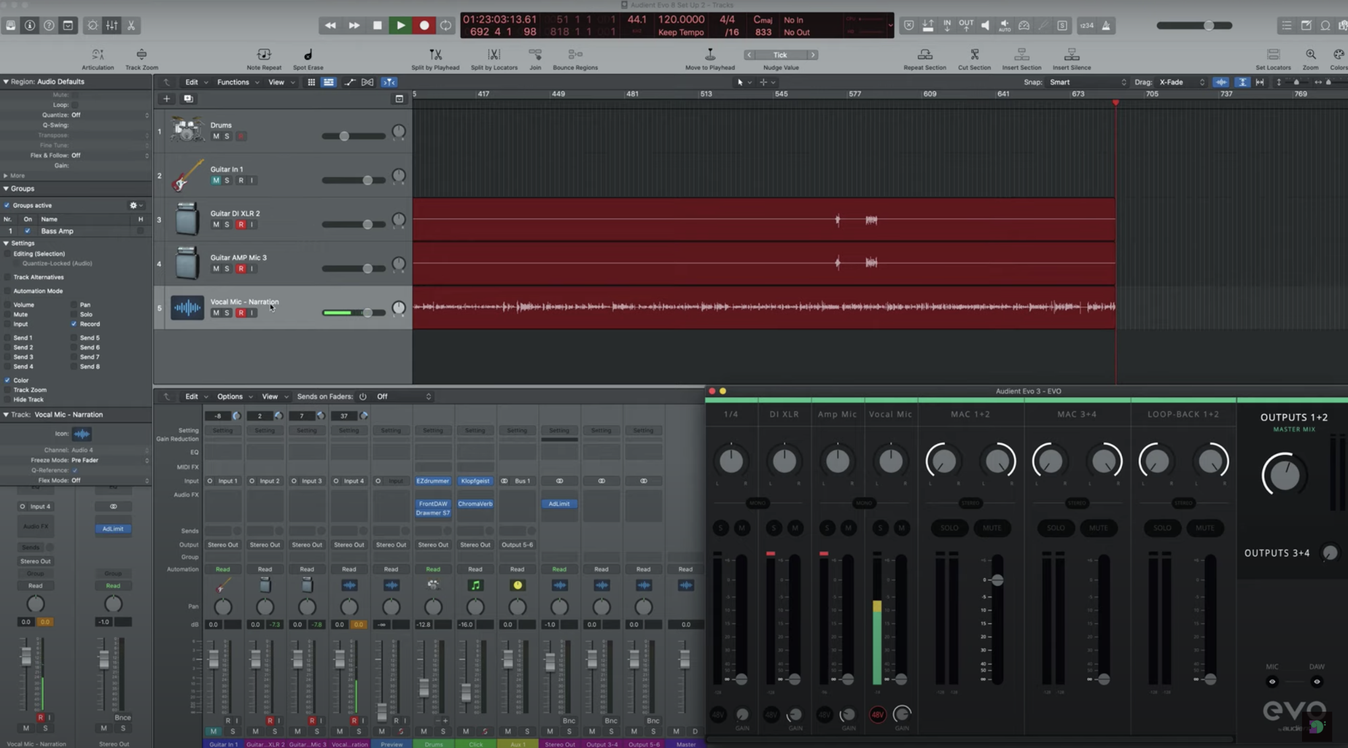Open mixer View menu
The width and height of the screenshot is (1348, 748).
[x=274, y=397]
